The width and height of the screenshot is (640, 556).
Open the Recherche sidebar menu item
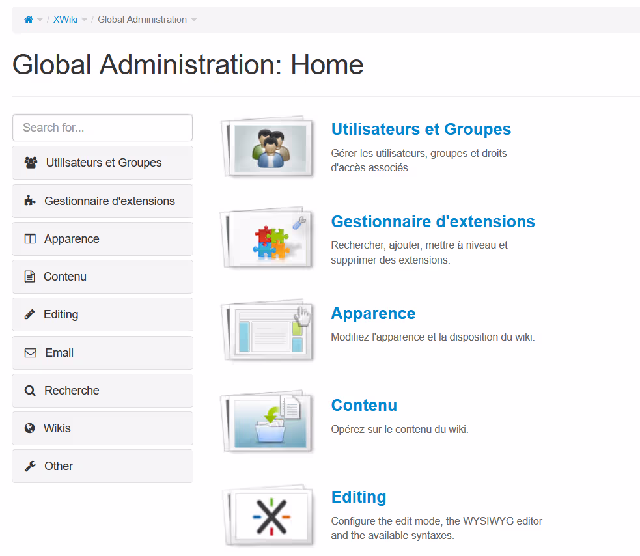[102, 391]
